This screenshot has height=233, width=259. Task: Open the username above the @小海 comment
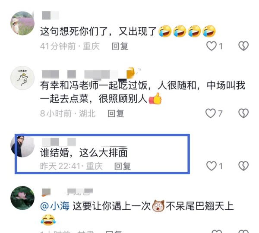pyautogui.click(x=67, y=192)
